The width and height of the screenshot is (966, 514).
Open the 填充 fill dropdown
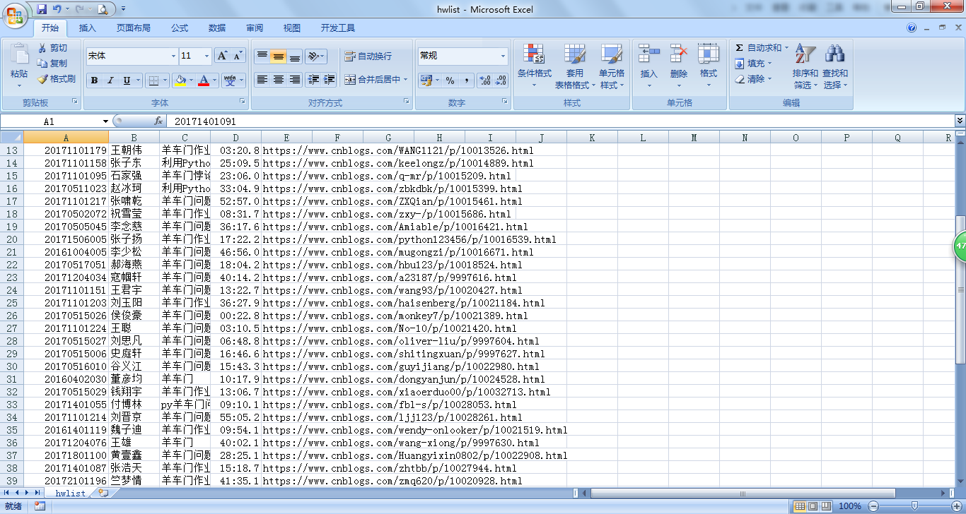pos(753,64)
